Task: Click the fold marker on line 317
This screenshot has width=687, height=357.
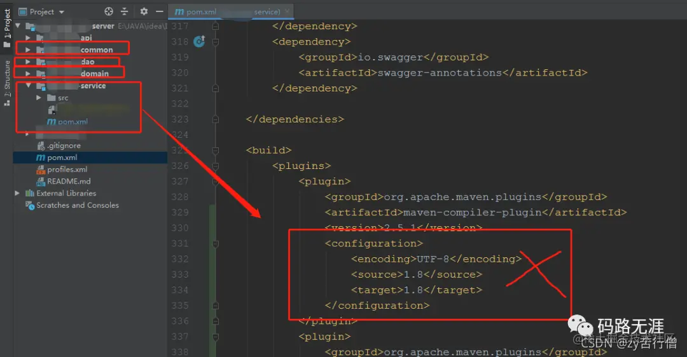Action: (215, 26)
